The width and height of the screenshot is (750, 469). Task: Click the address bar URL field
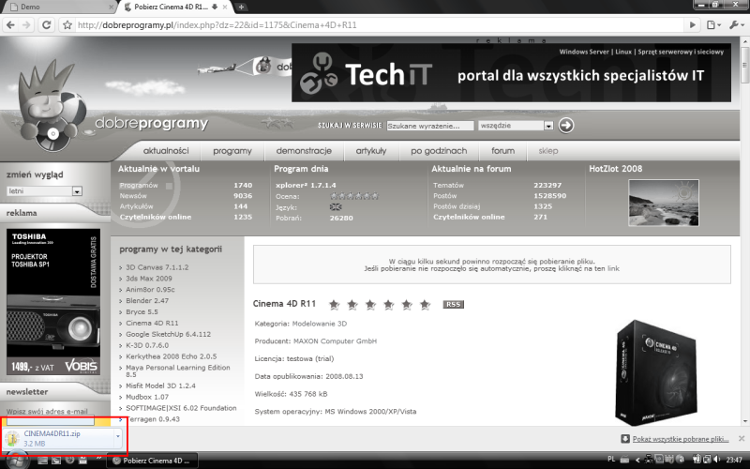click(x=378, y=25)
